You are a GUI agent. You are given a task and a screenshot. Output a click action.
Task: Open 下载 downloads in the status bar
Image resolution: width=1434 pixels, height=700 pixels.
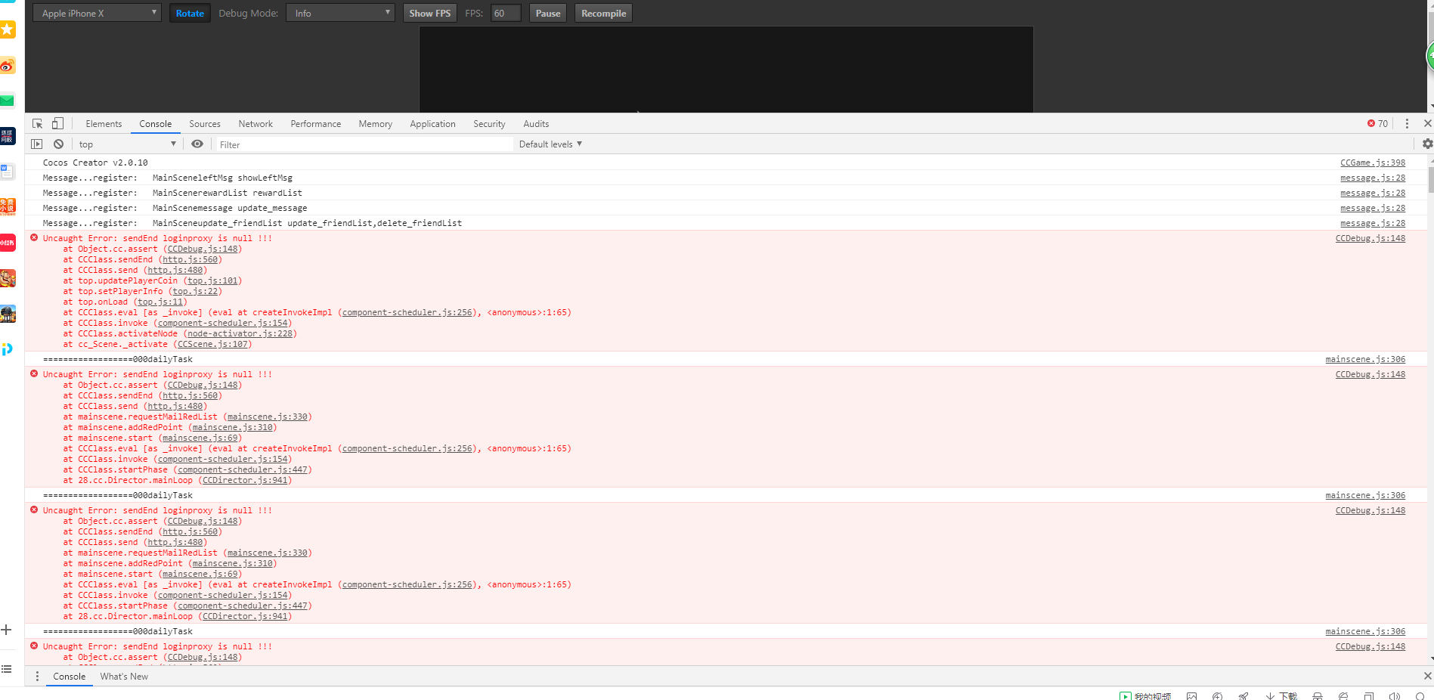(x=1282, y=695)
